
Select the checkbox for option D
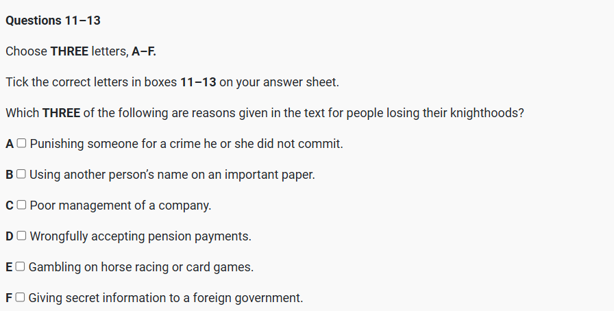22,236
